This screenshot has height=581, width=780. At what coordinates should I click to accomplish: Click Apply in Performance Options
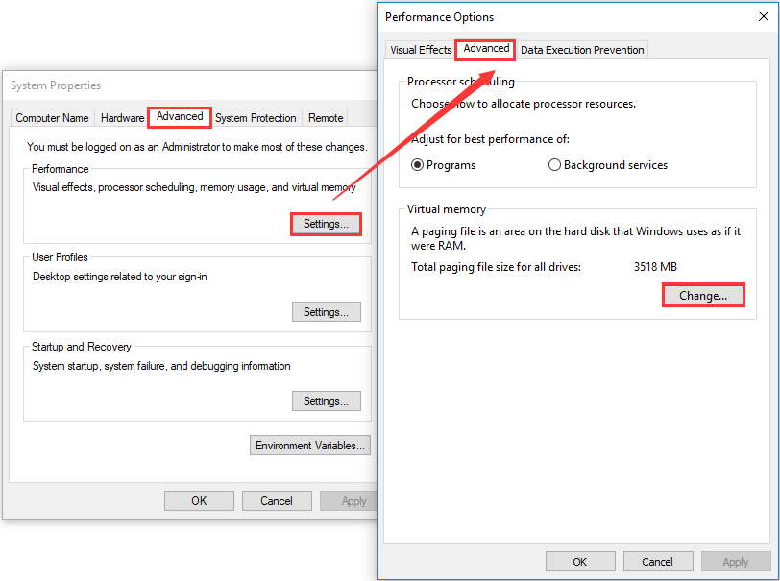pyautogui.click(x=735, y=561)
